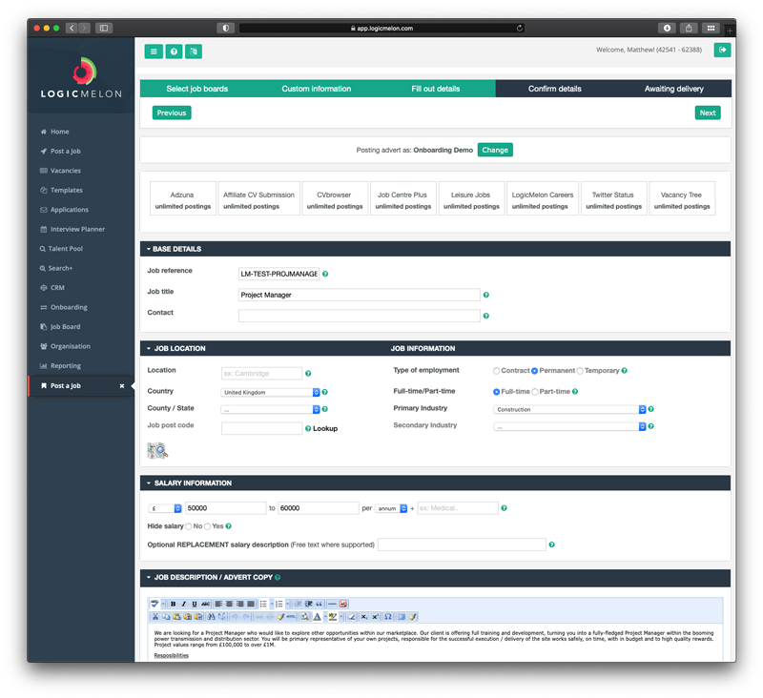Click the replacement salary description field

point(462,544)
